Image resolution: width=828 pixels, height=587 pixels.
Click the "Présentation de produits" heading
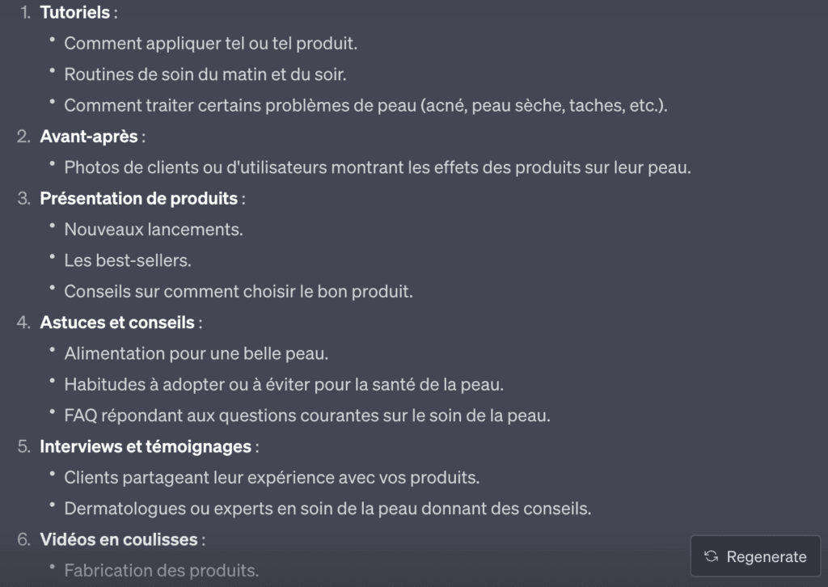point(138,199)
